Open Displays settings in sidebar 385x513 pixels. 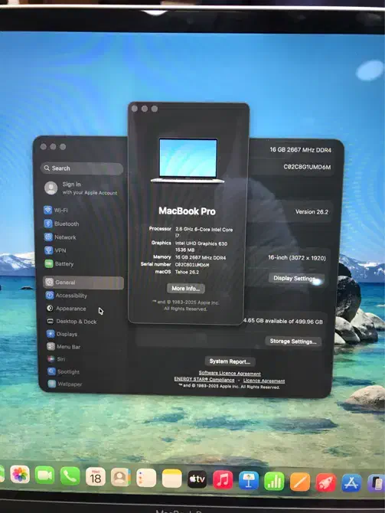[62, 334]
